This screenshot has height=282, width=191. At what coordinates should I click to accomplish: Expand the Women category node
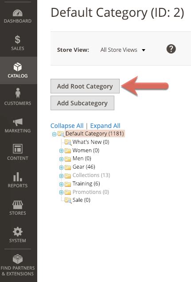61,151
